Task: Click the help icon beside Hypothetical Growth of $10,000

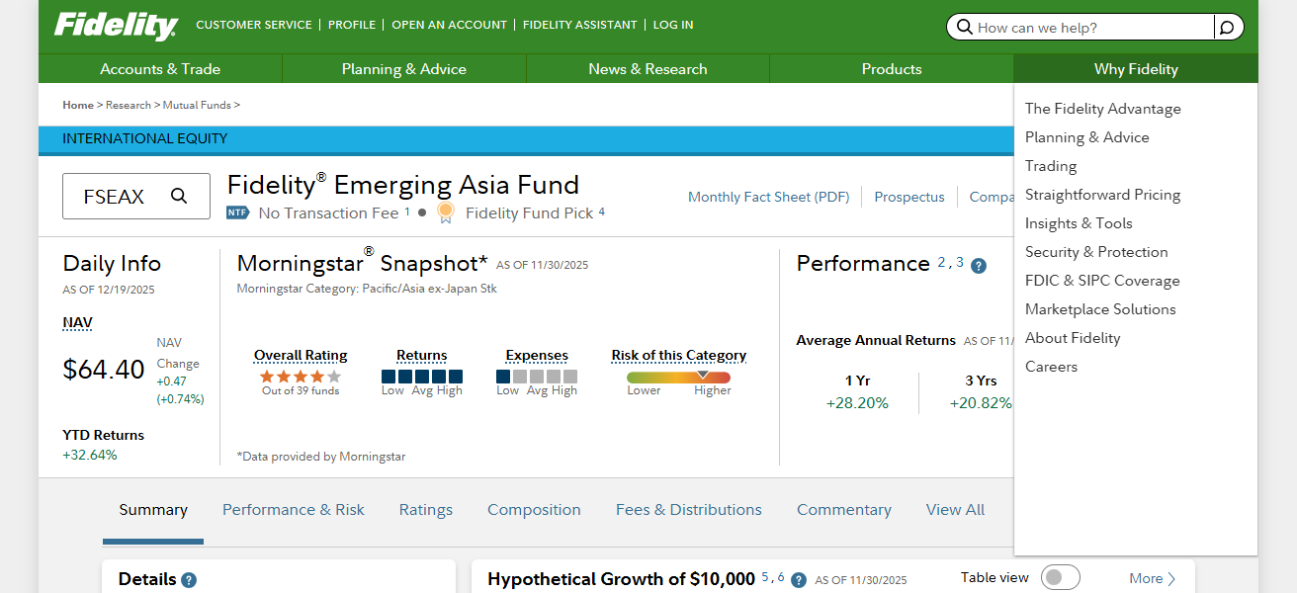Action: coord(798,580)
